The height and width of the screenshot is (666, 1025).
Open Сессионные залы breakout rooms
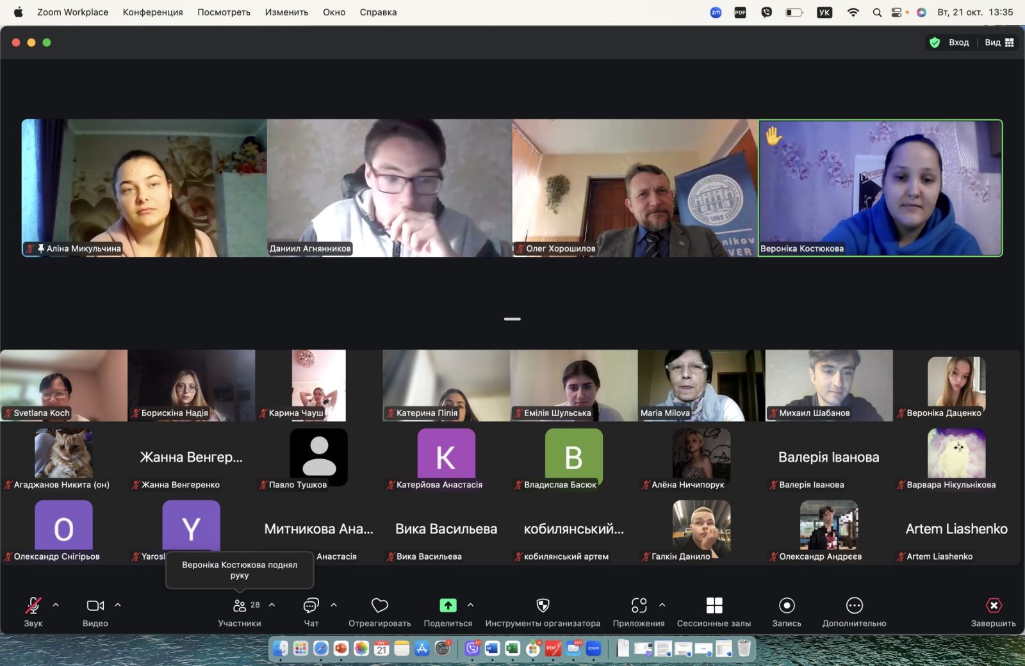point(714,606)
